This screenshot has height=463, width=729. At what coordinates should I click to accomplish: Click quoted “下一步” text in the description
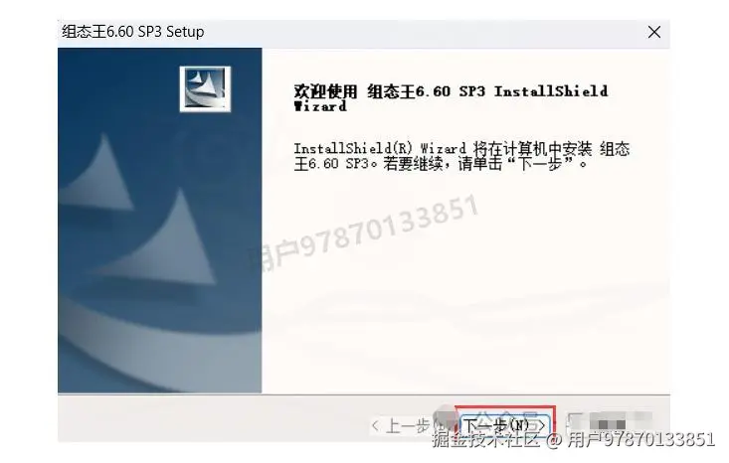(547, 164)
